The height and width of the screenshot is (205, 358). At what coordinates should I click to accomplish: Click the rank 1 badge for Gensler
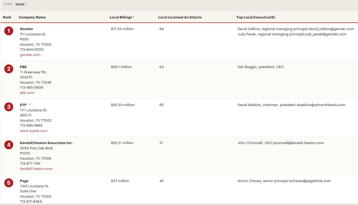coord(9,31)
